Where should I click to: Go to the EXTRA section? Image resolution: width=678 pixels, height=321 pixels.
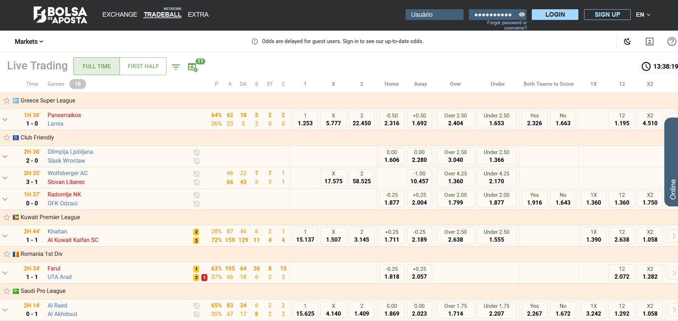pyautogui.click(x=198, y=15)
